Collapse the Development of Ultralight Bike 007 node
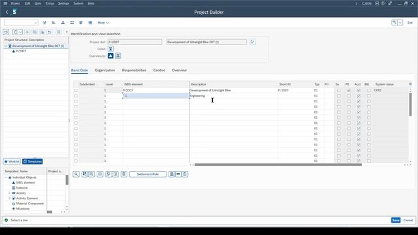This screenshot has height=235, width=418. click(6, 46)
